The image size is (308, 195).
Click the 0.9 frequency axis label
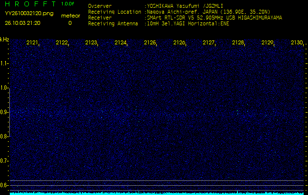4,112
